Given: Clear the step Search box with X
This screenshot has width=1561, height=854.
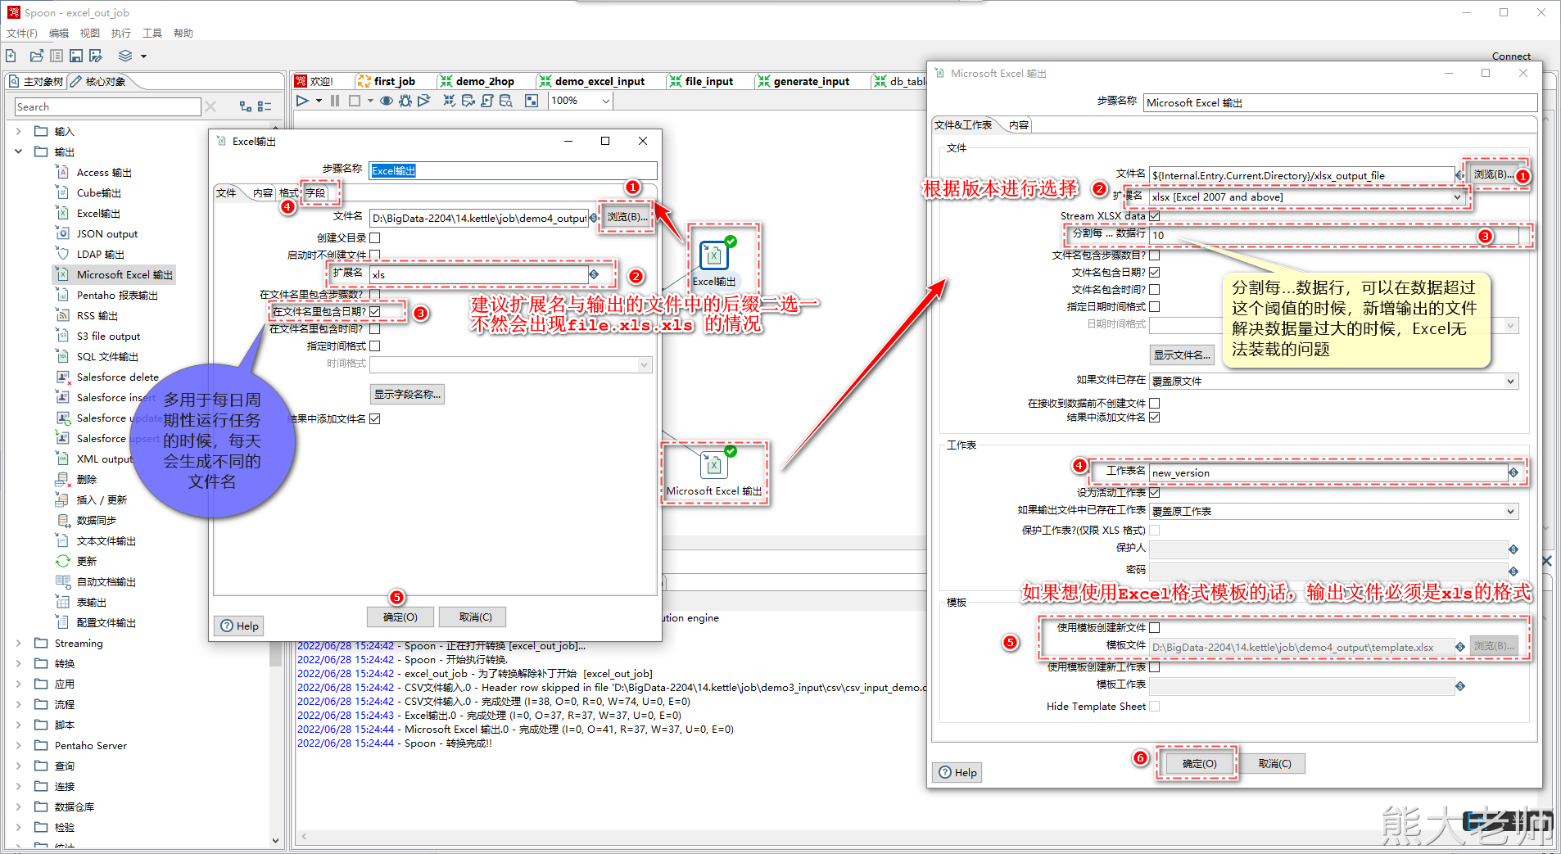Looking at the screenshot, I should coord(210,106).
